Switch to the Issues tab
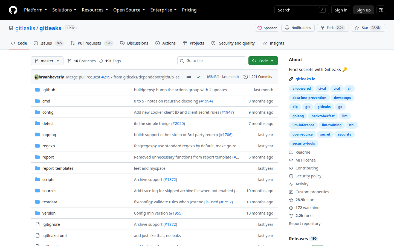 pos(48,43)
